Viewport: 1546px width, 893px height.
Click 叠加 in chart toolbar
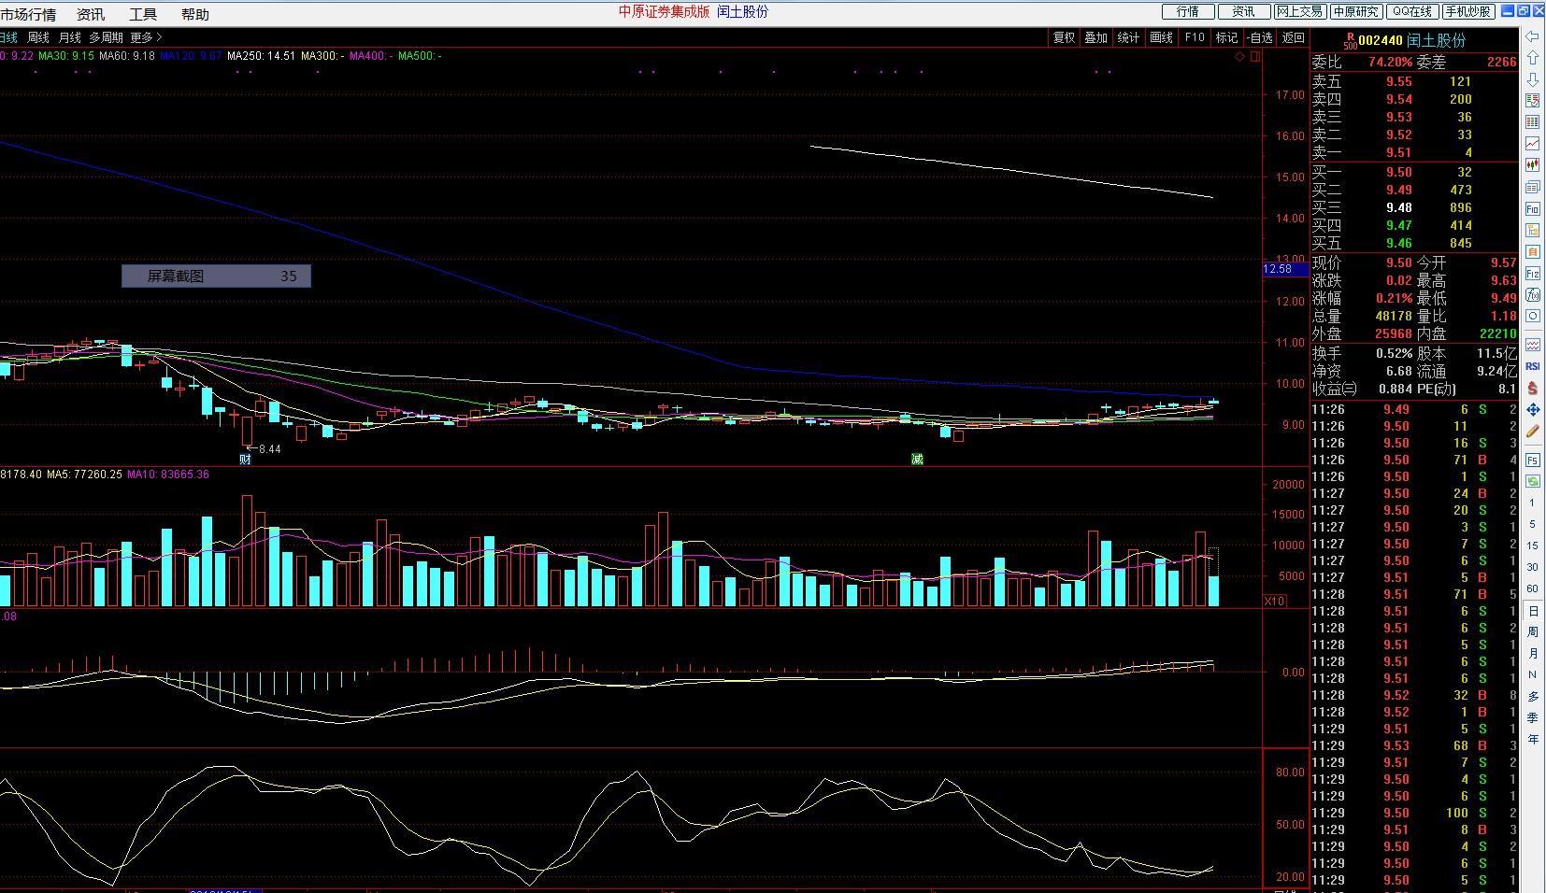(x=1095, y=37)
